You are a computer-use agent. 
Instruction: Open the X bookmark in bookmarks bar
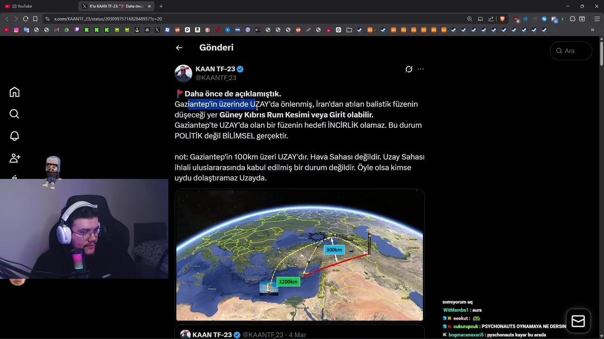(157, 30)
